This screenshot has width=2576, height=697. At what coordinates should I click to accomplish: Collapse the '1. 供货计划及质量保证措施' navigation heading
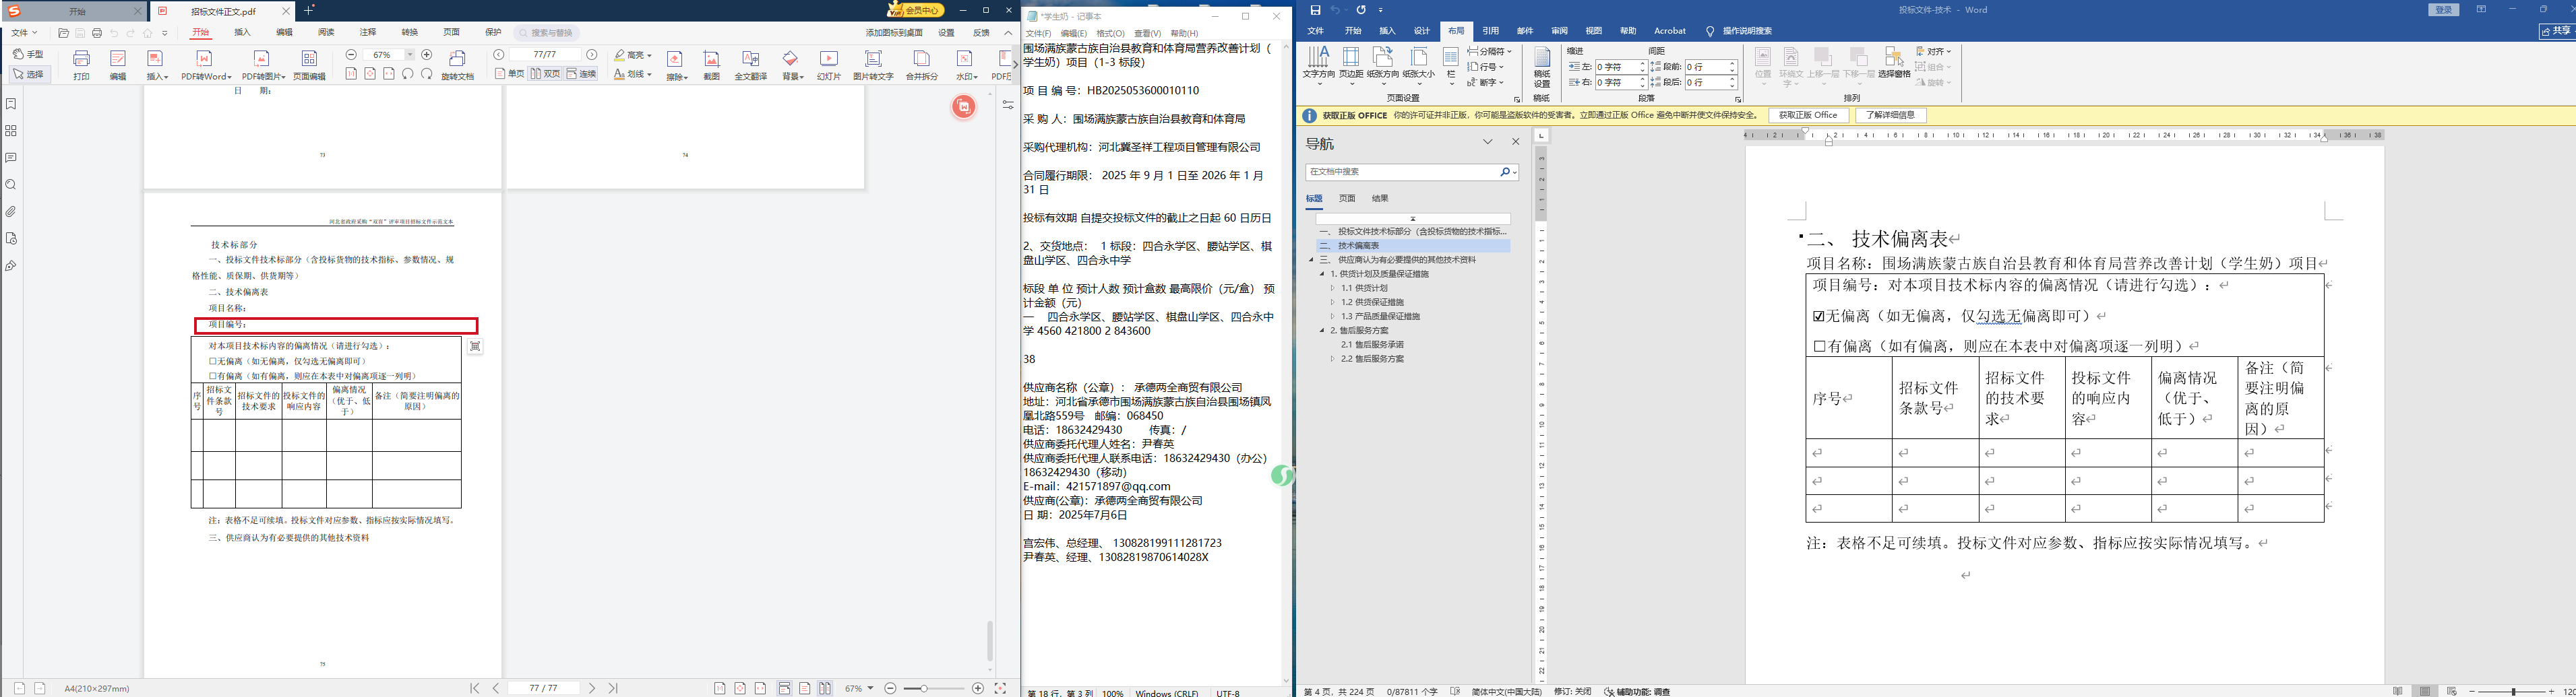click(x=1322, y=273)
